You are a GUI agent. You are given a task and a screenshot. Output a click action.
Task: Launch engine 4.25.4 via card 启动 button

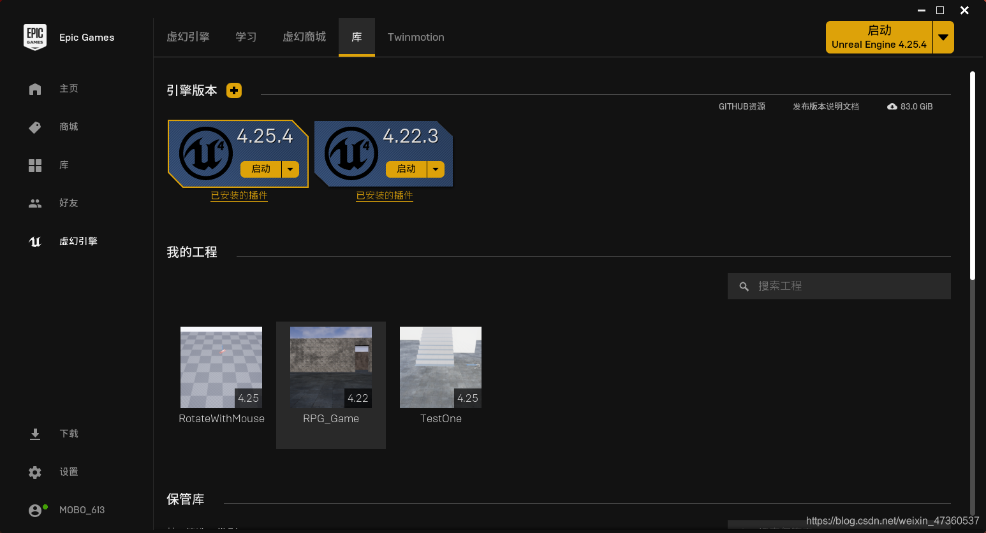coord(261,169)
